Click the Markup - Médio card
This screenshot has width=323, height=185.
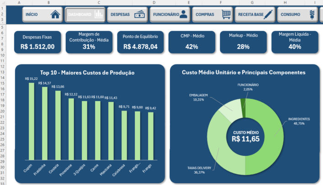point(243,42)
